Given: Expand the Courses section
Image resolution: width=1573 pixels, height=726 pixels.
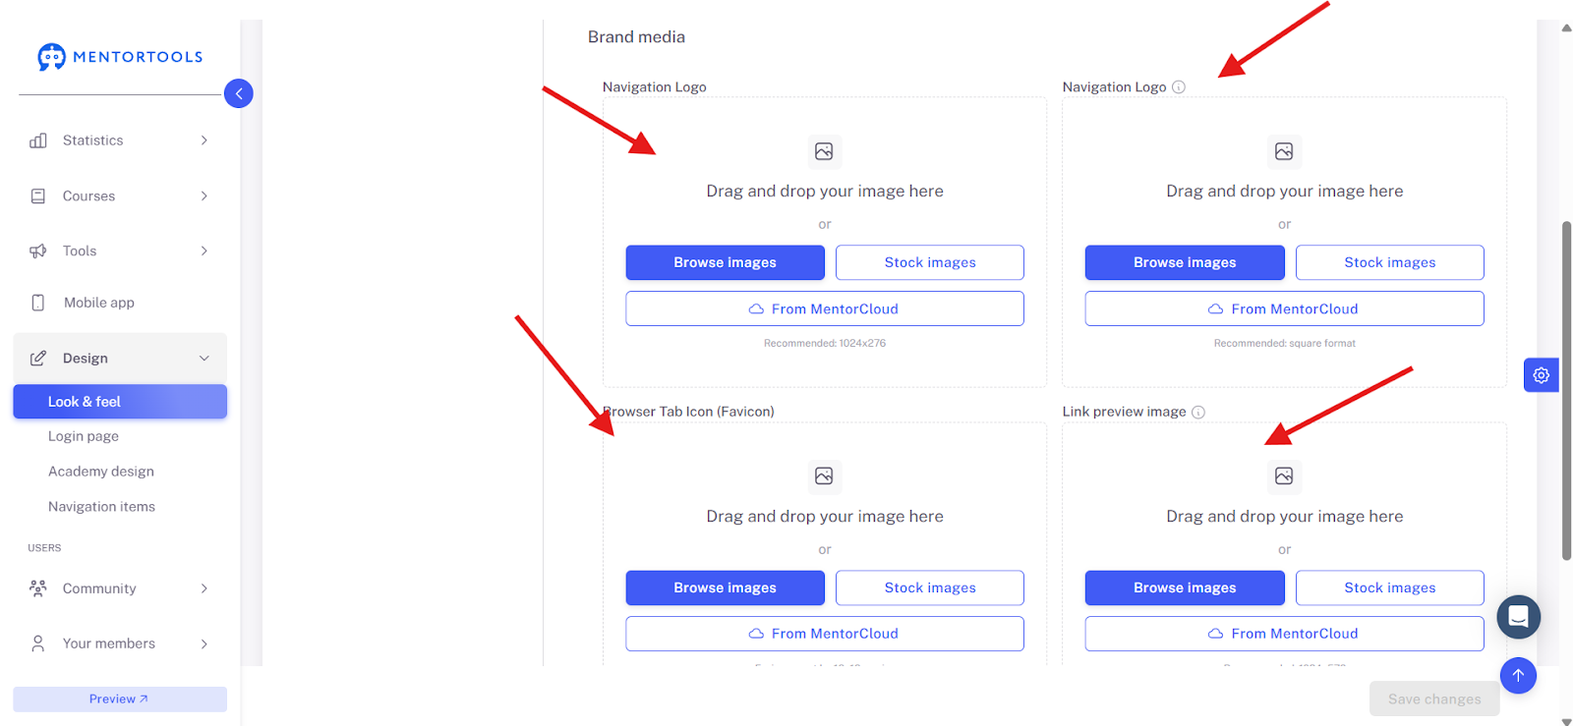Looking at the screenshot, I should 120,196.
